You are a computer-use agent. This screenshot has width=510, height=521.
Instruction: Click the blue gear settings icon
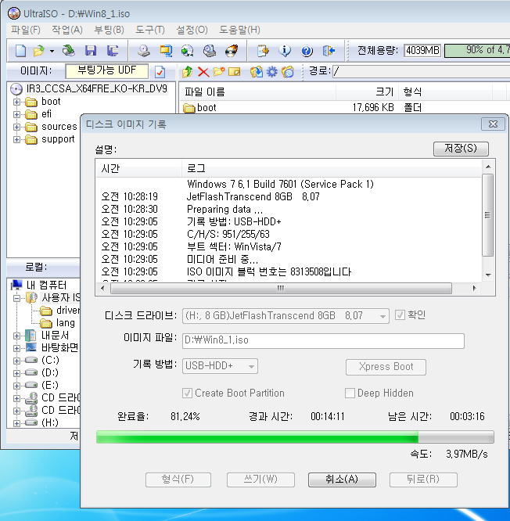(x=271, y=71)
